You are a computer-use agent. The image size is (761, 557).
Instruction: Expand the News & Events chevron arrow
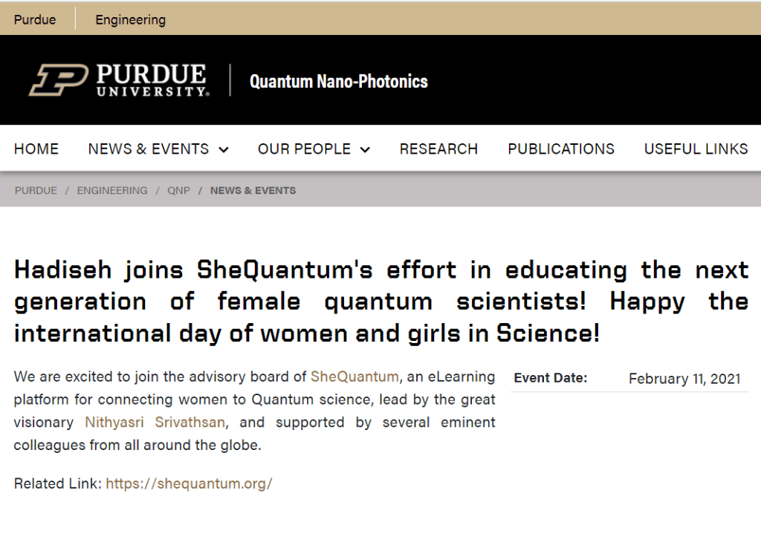pos(224,150)
